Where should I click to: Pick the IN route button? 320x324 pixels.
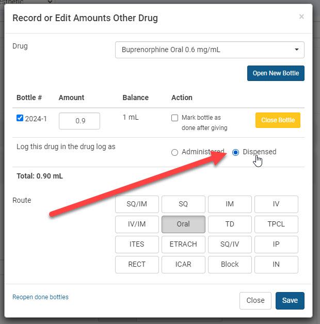pyautogui.click(x=276, y=265)
